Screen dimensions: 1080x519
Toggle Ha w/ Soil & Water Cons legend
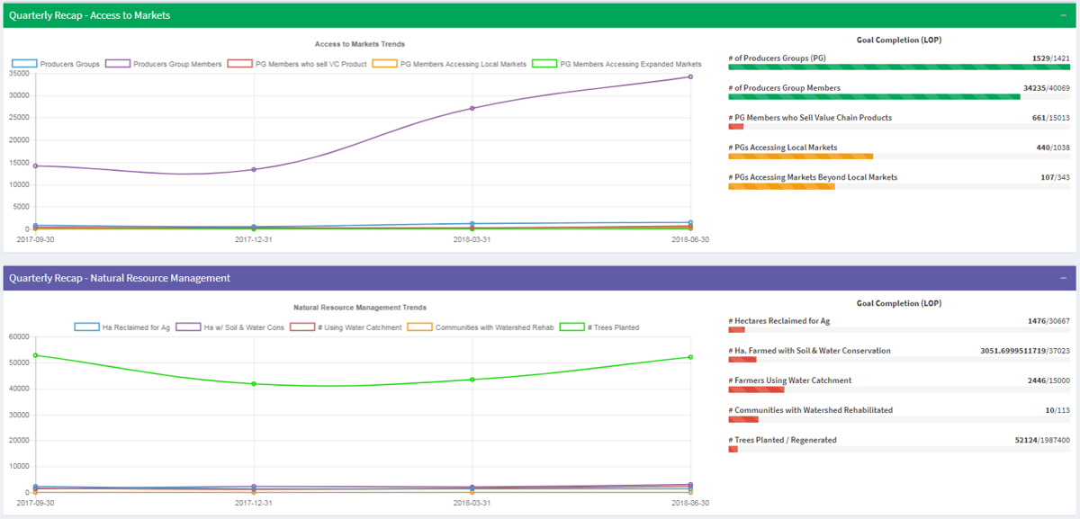[230, 327]
